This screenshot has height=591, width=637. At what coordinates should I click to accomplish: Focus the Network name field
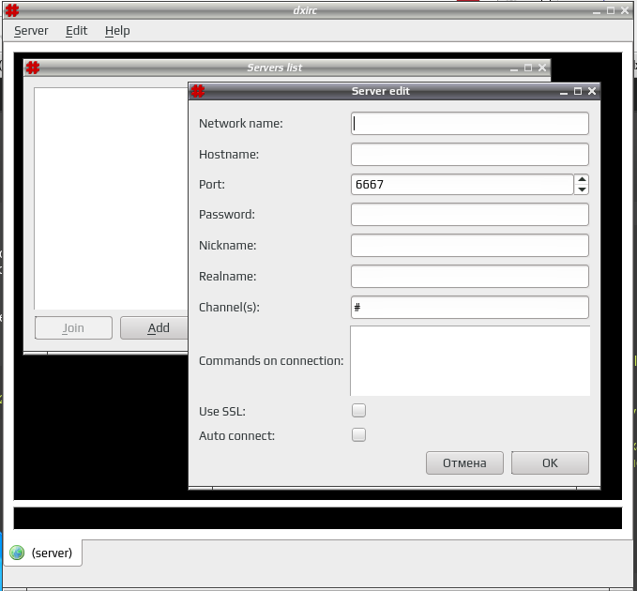coord(470,124)
